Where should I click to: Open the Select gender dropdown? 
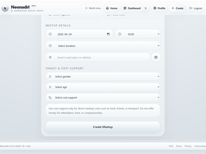[x=103, y=76]
